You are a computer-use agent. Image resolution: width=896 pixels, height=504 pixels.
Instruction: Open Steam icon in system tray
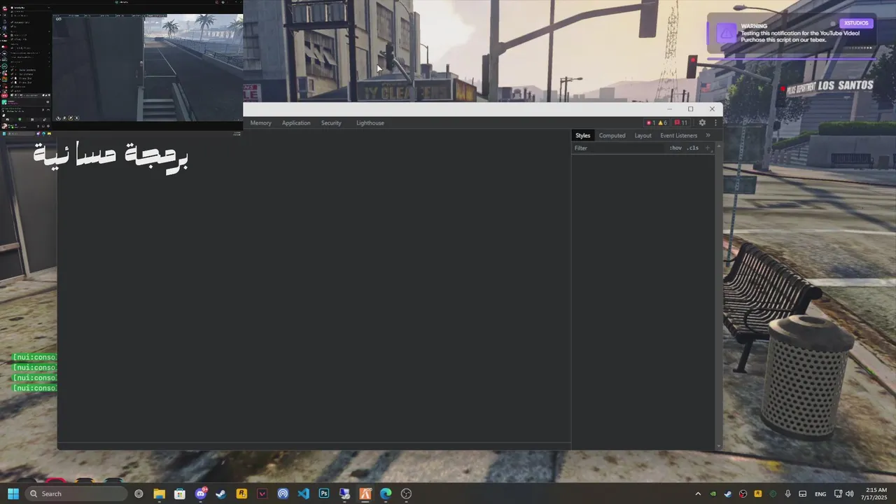[728, 493]
